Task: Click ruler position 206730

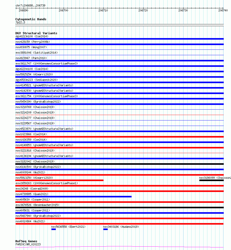Action: 183,10
